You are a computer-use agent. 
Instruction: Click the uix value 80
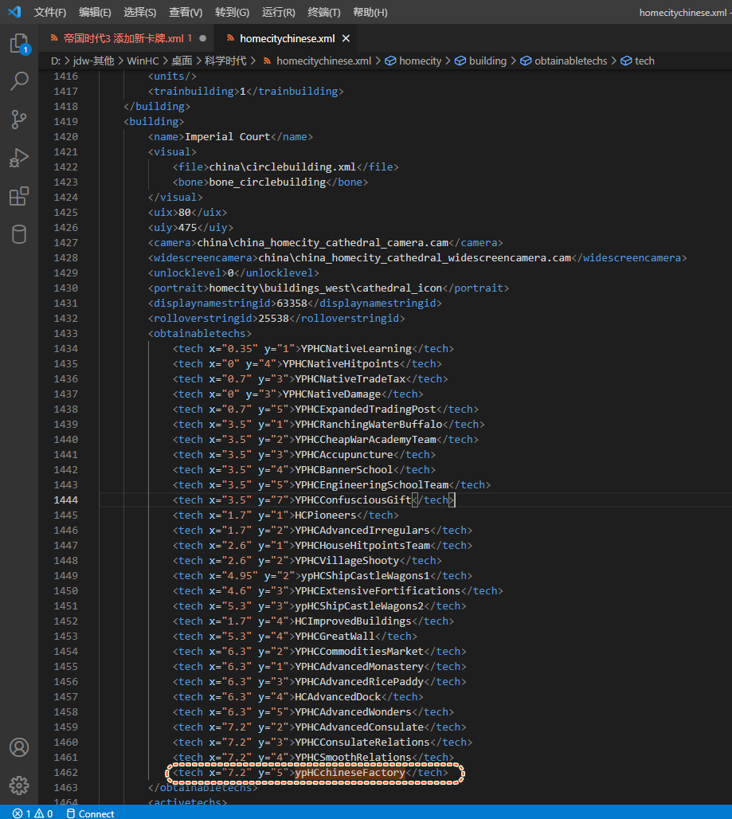click(184, 213)
